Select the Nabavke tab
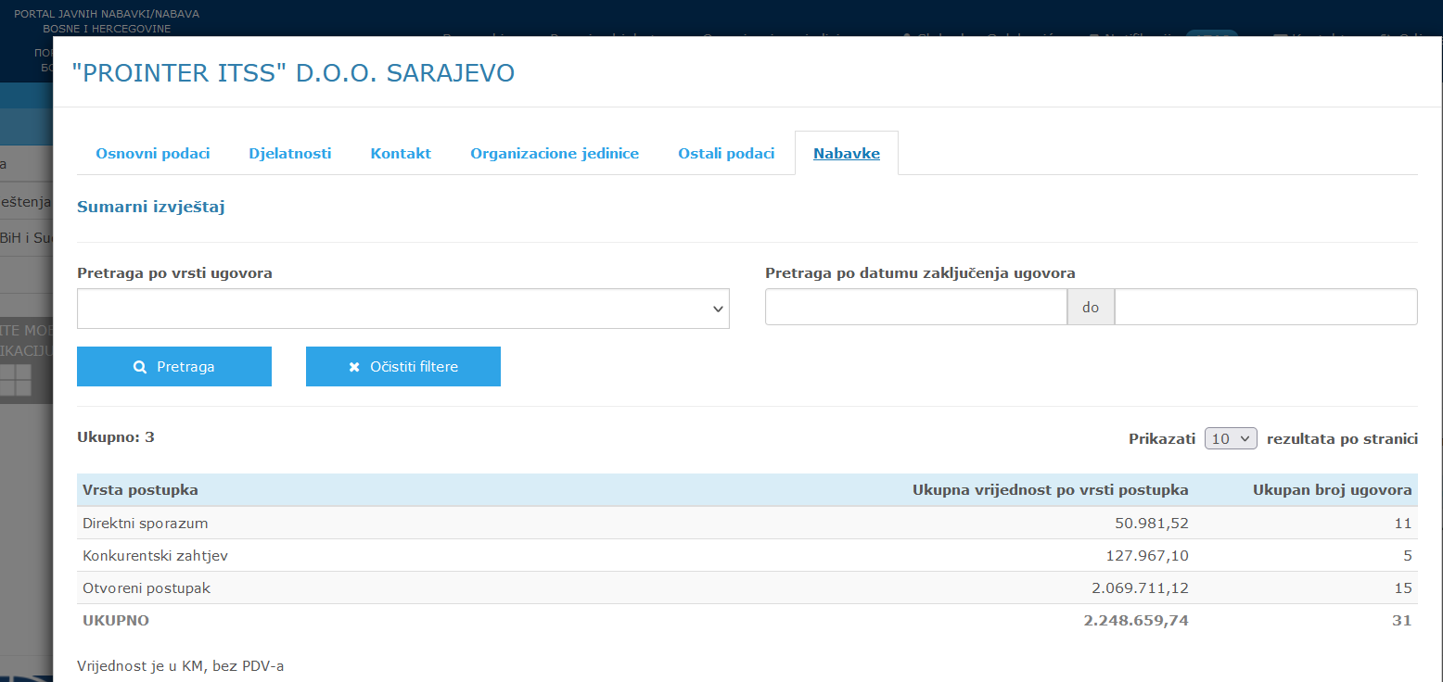 847,153
